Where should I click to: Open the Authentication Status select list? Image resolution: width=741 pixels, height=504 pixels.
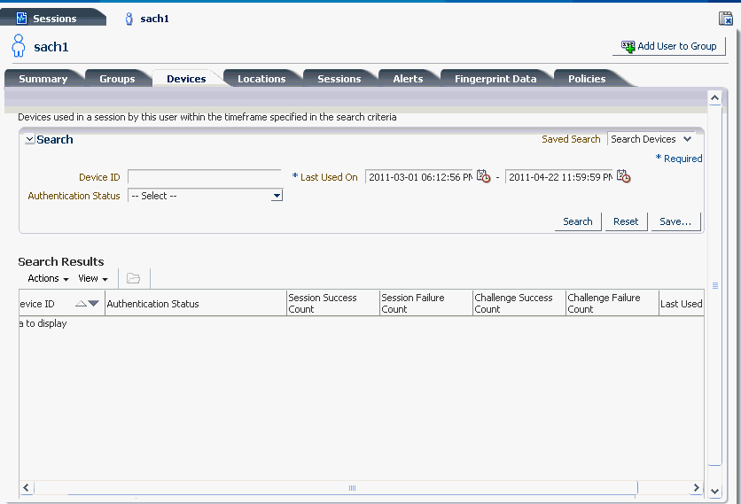coord(205,196)
